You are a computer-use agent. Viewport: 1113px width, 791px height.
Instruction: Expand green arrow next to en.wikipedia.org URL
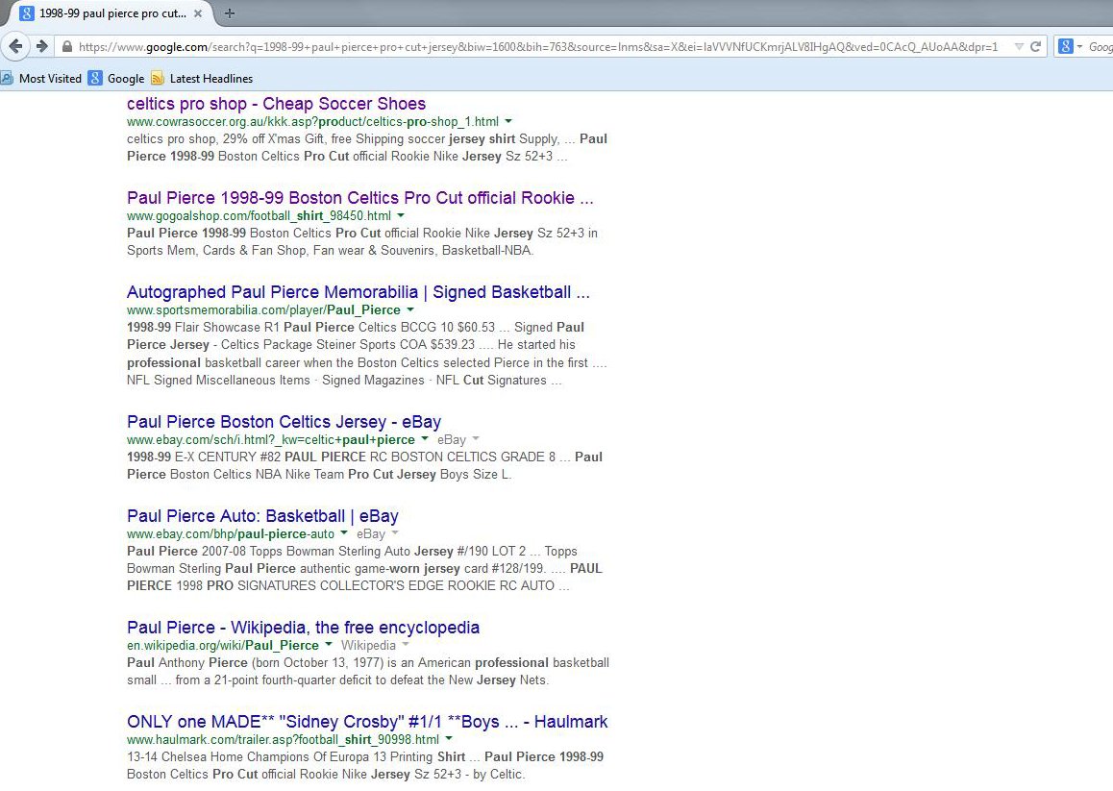tap(328, 645)
